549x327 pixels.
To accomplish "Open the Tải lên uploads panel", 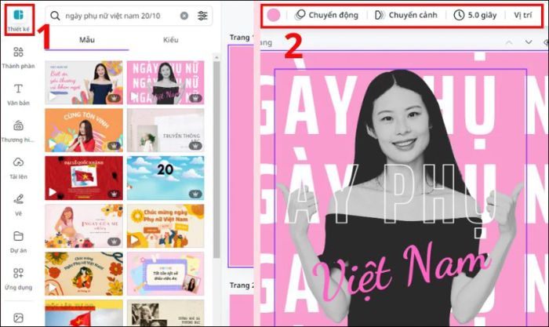I will pos(18,168).
